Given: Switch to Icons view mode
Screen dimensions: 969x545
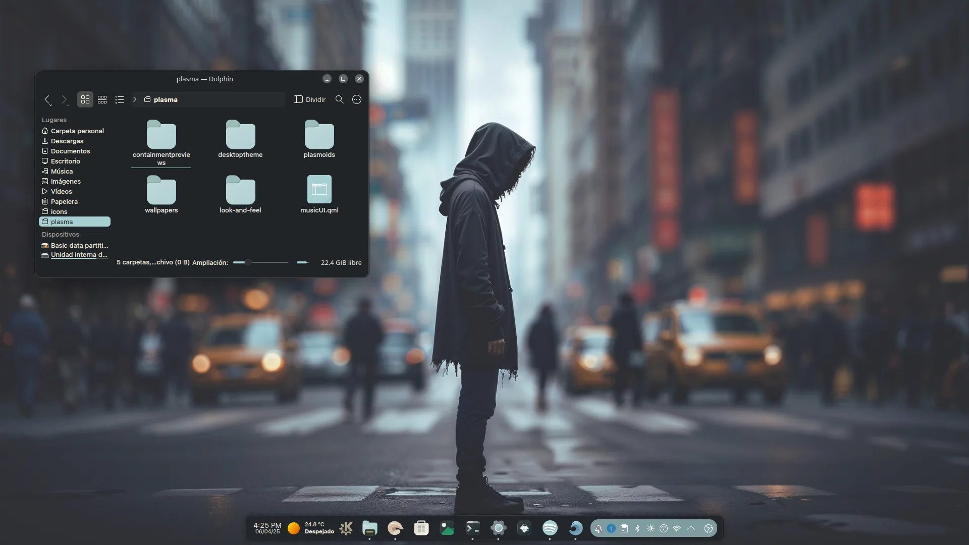Looking at the screenshot, I should pyautogui.click(x=85, y=99).
